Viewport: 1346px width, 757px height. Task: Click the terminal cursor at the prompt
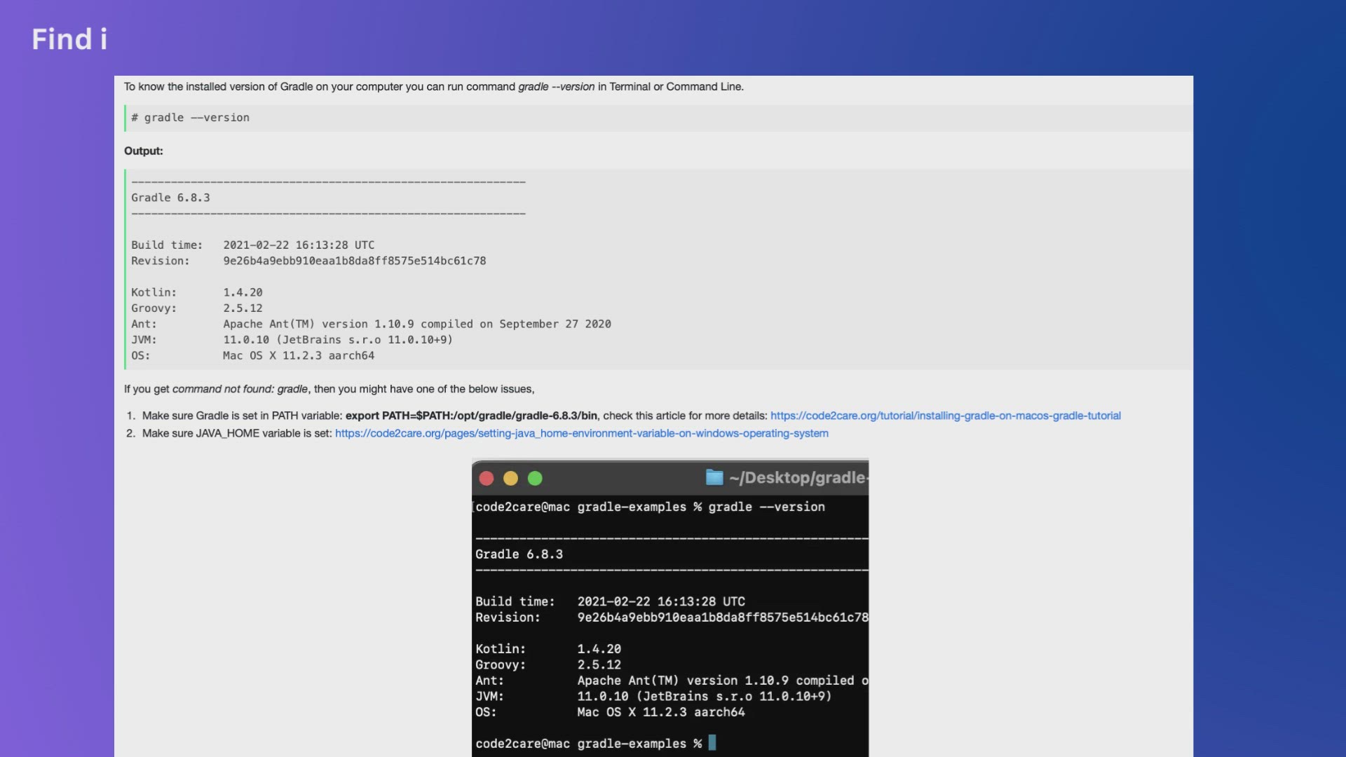(712, 743)
